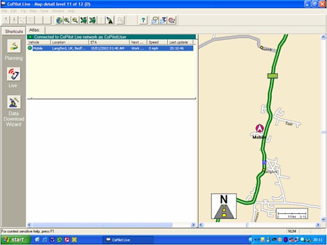Click the NUM indicator in status bar
327x245 pixels.
pos(292,231)
